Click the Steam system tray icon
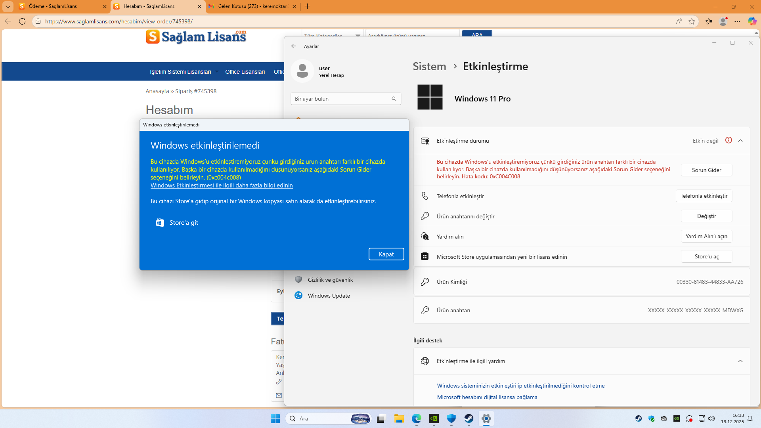Screen dimensions: 761x428 pos(639,418)
